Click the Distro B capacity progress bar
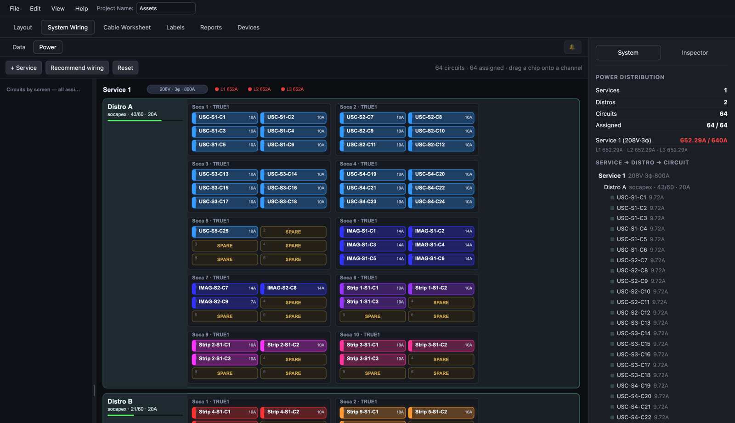 tap(145, 415)
